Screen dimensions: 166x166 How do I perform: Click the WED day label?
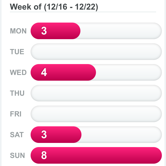pos(18,72)
